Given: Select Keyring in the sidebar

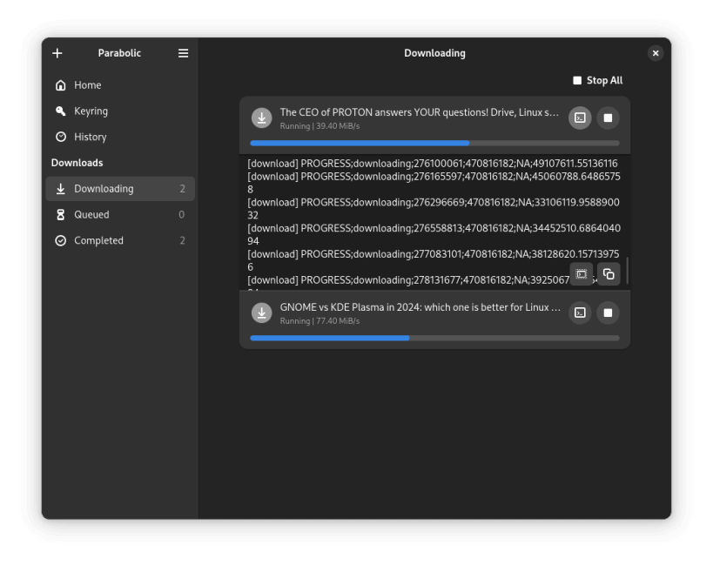Looking at the screenshot, I should tap(90, 111).
